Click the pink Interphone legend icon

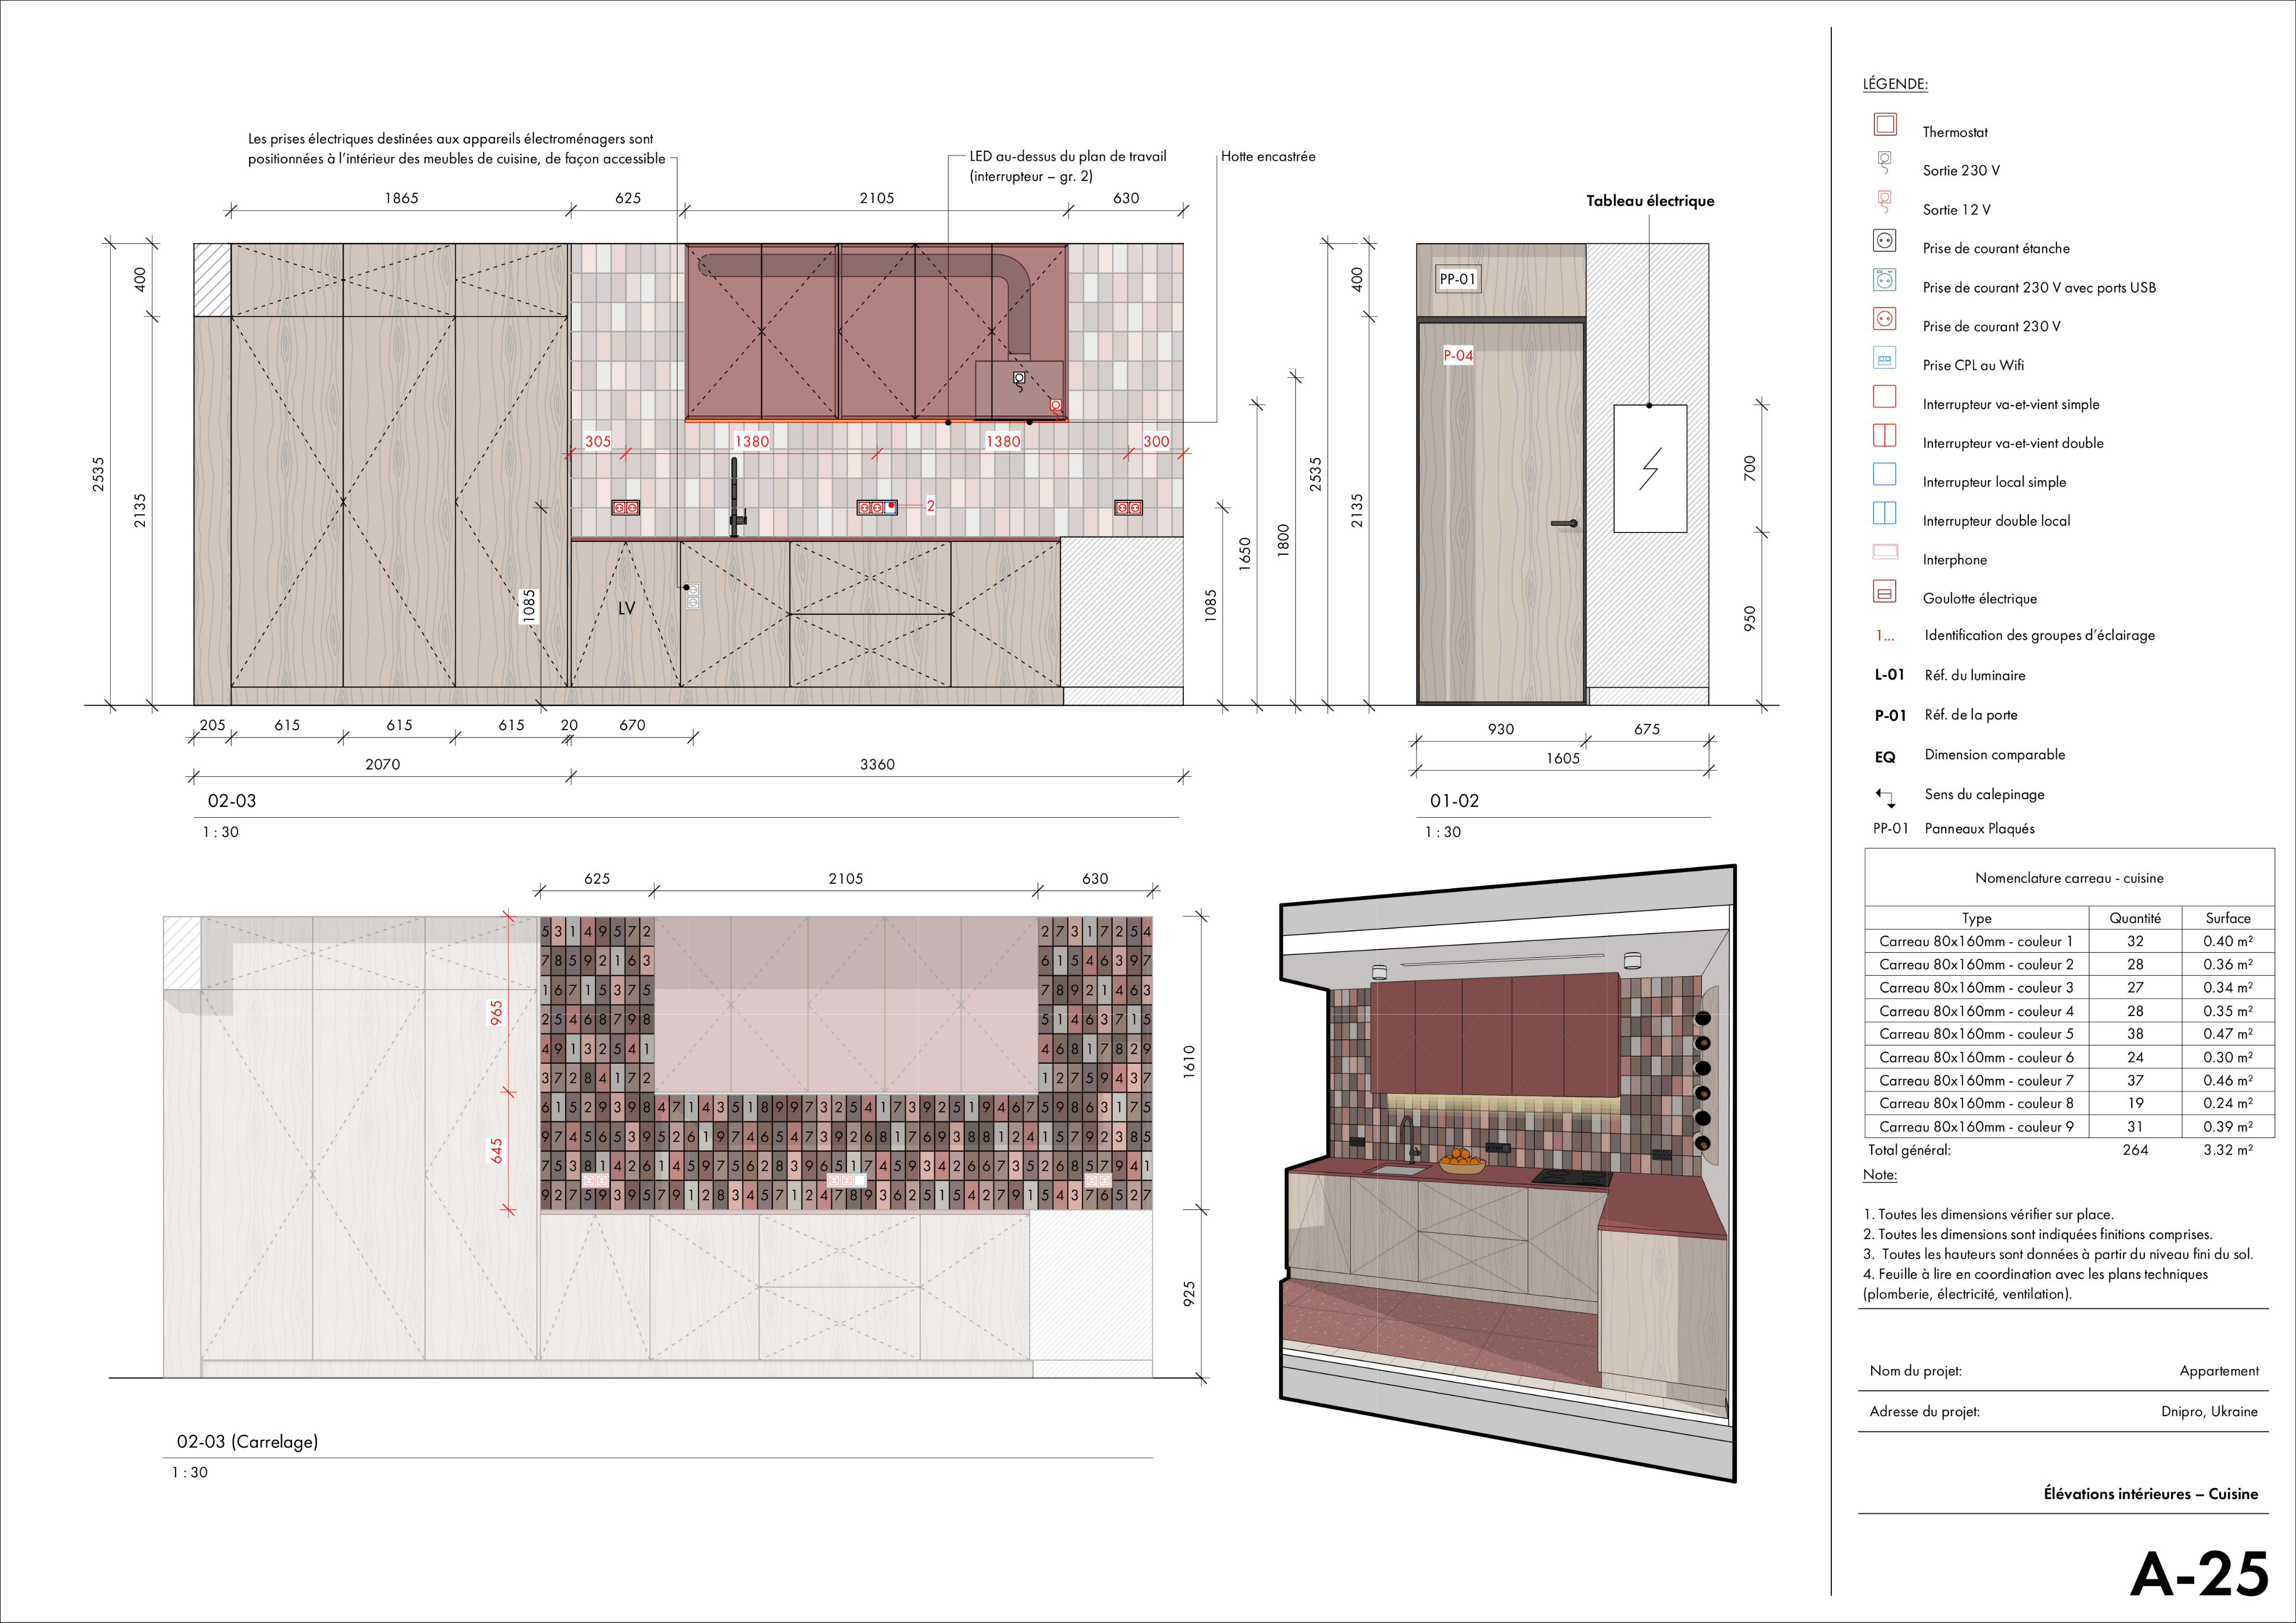1884,552
